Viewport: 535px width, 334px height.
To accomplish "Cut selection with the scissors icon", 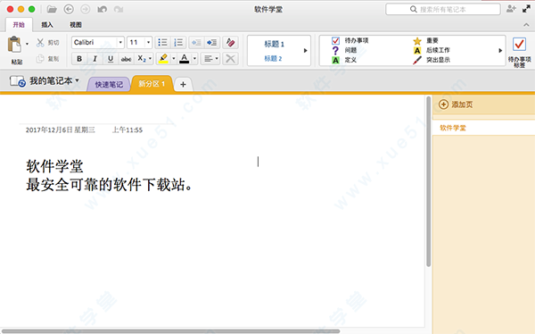I will click(x=40, y=42).
